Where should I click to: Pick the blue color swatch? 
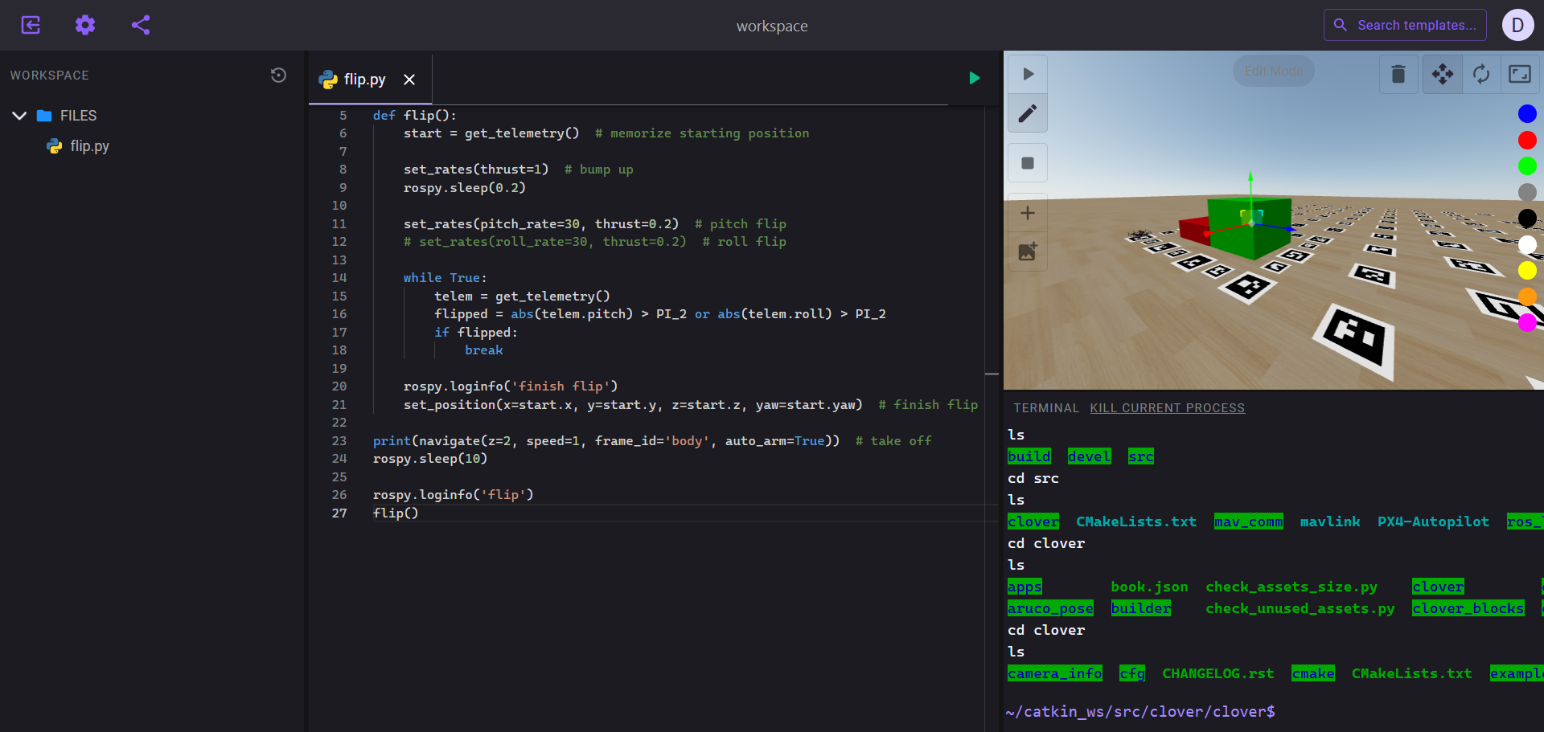point(1527,114)
